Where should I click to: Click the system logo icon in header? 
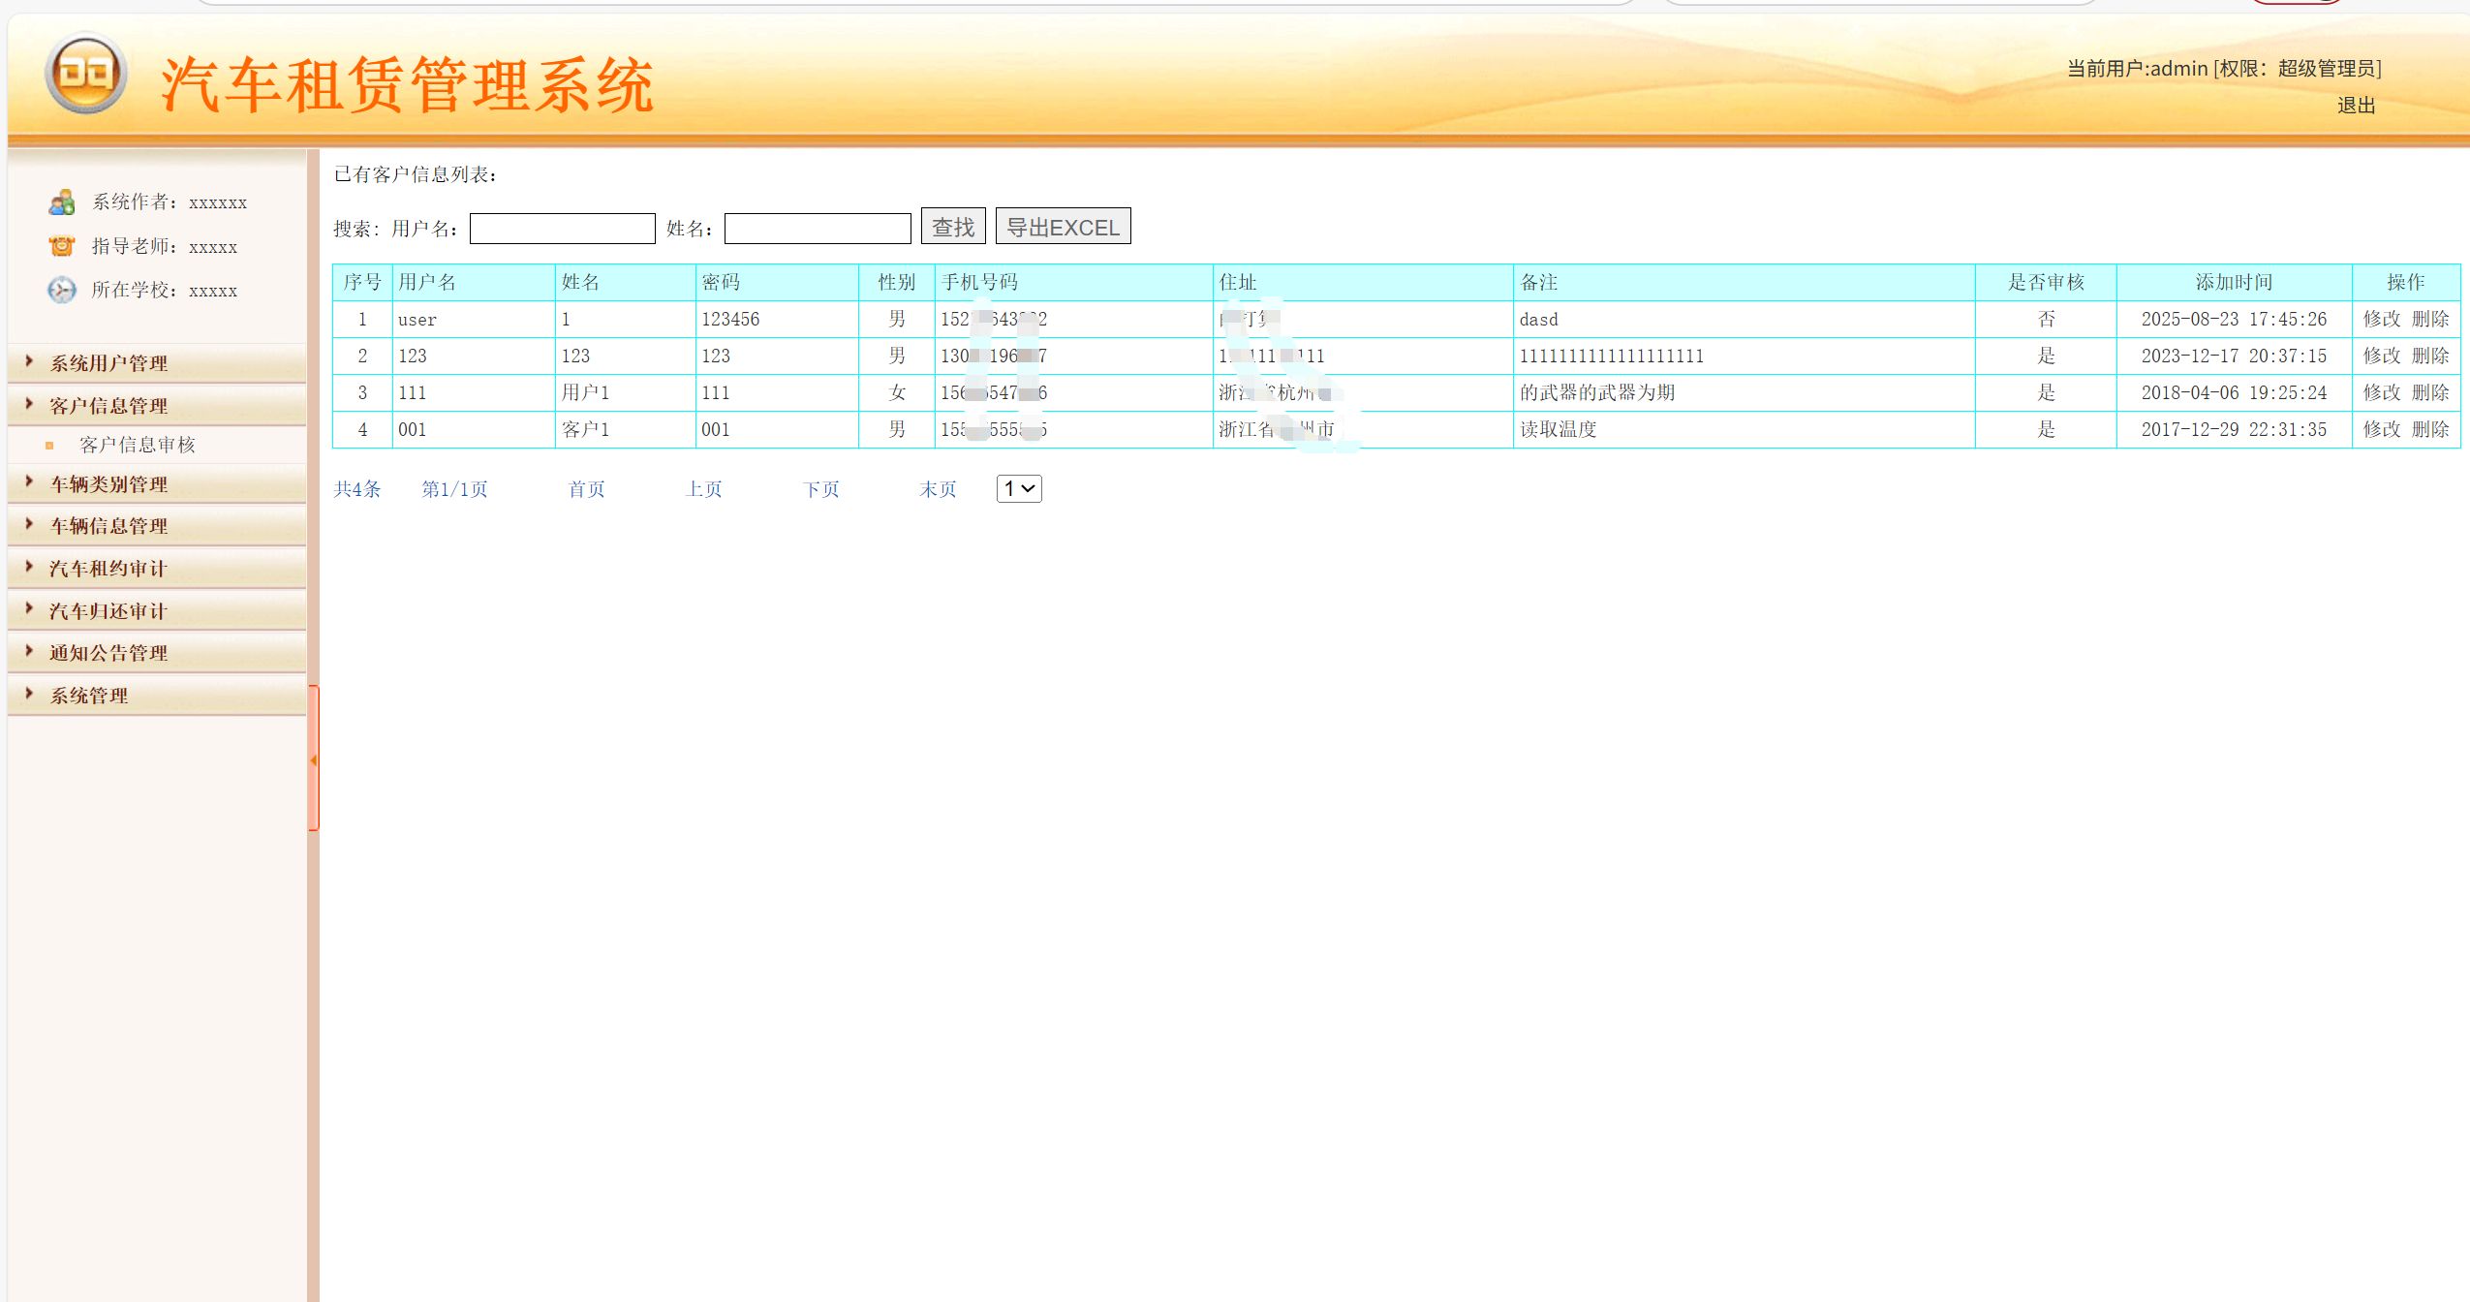tap(85, 74)
